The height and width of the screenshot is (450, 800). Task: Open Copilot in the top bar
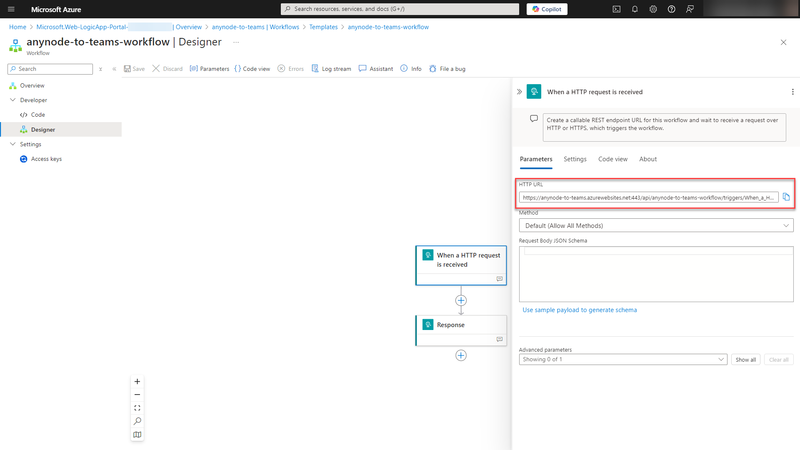tap(547, 9)
